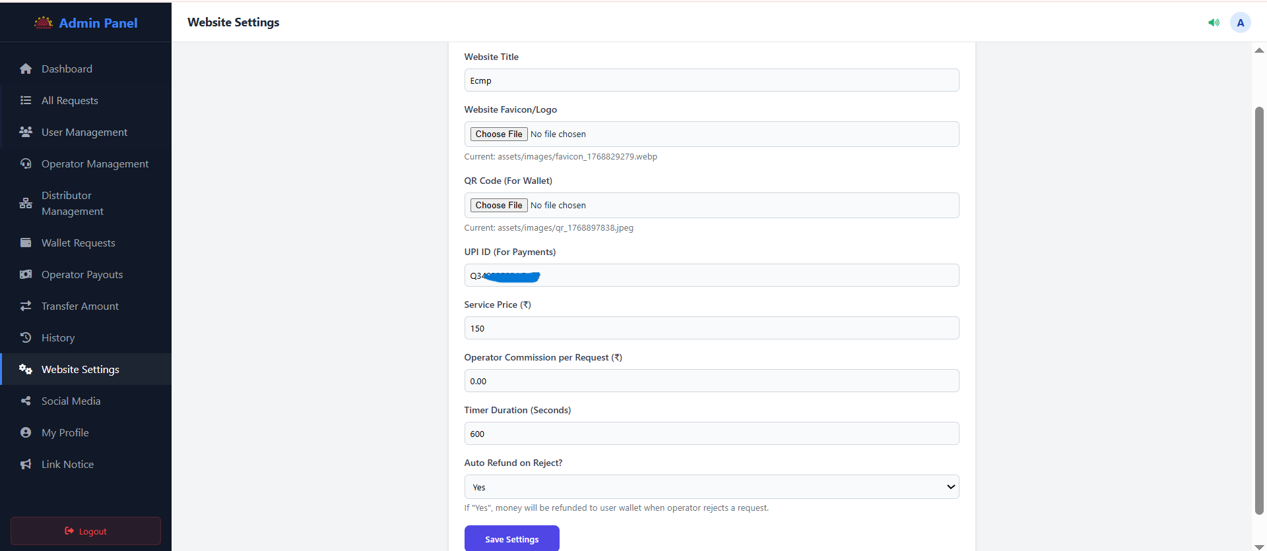Screen dimensions: 1267x551
Task: Click the History clock icon
Action: tap(26, 338)
